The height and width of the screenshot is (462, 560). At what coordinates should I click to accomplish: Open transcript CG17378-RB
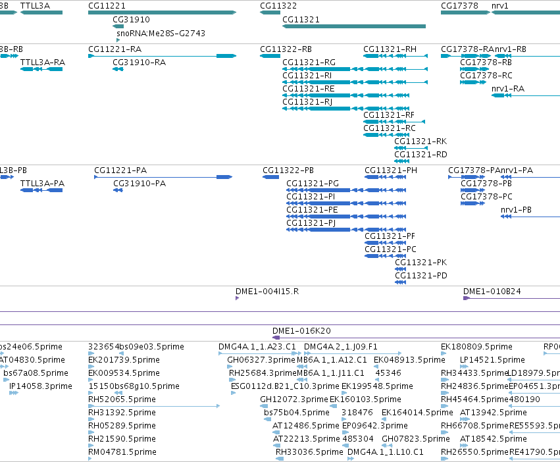[486, 62]
